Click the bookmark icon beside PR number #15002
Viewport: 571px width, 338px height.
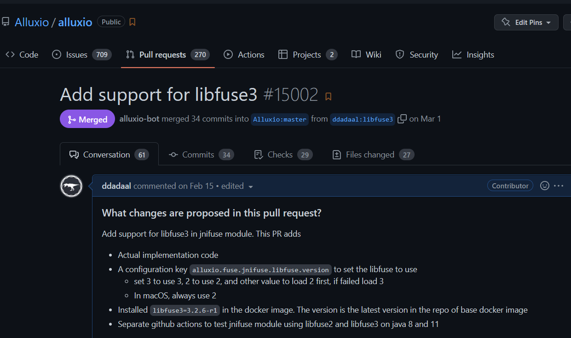click(x=328, y=96)
